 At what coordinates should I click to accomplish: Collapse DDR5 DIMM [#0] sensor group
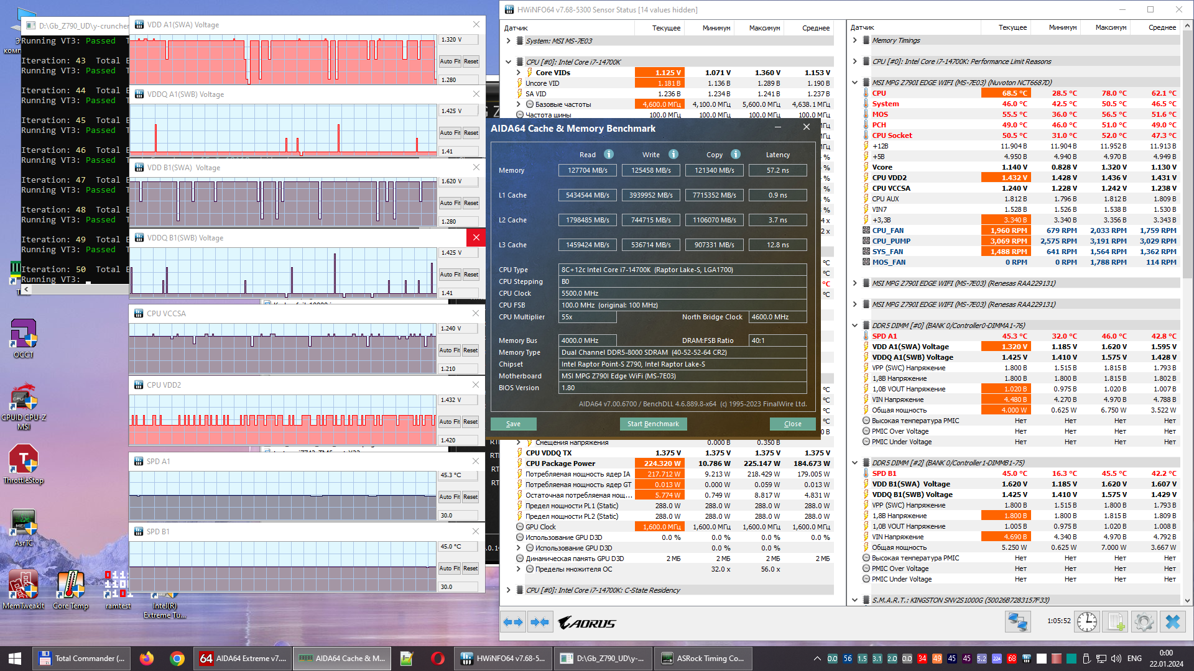(x=855, y=326)
